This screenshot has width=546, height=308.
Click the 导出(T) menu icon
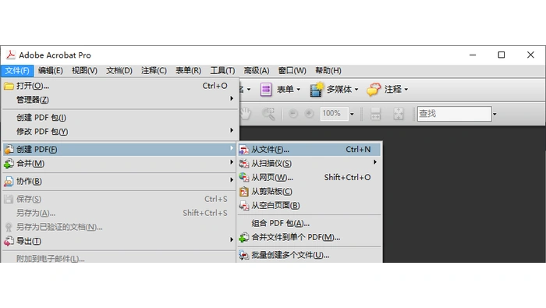click(9, 241)
